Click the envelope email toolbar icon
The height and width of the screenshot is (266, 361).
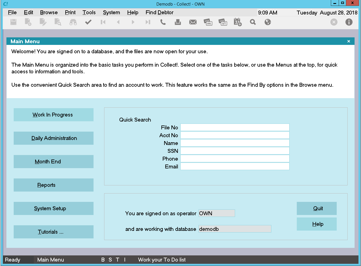point(193,22)
